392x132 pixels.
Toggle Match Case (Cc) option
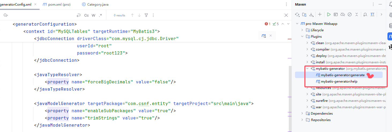(x=86, y=15)
